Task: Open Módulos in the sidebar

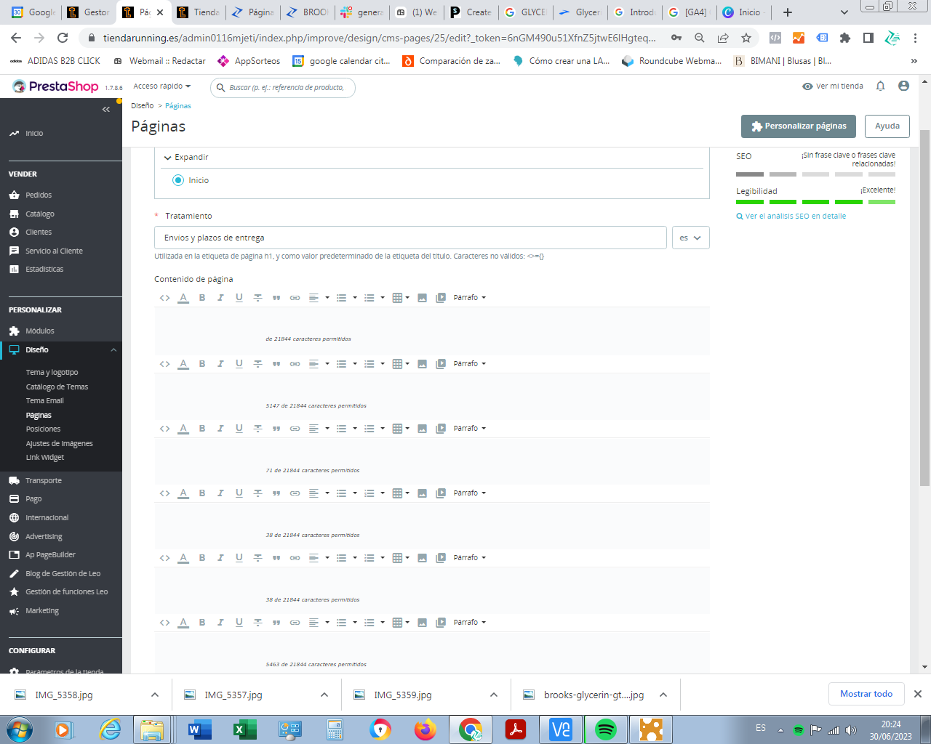Action: (x=40, y=331)
